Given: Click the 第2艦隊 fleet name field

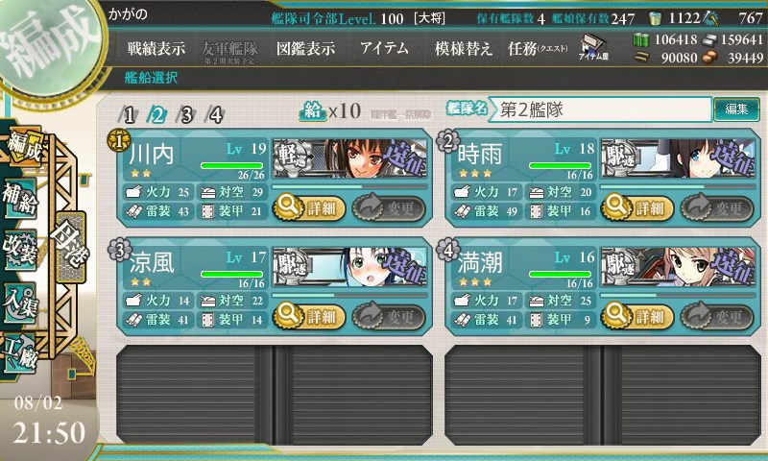Looking at the screenshot, I should (599, 109).
